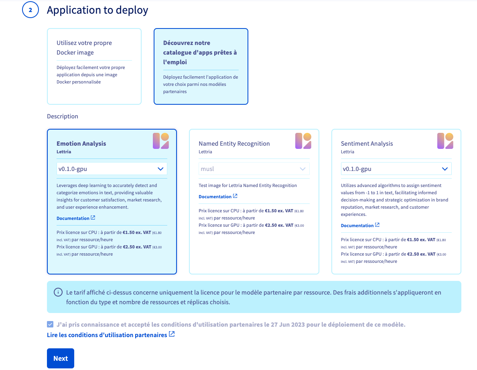Toggle the partner terms acceptance checkbox
The image size is (477, 370).
pyautogui.click(x=50, y=324)
